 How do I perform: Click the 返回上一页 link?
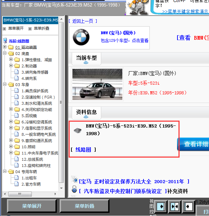click(83, 21)
